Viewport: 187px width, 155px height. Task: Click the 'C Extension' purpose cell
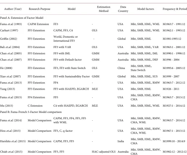pyautogui.click(x=35, y=106)
